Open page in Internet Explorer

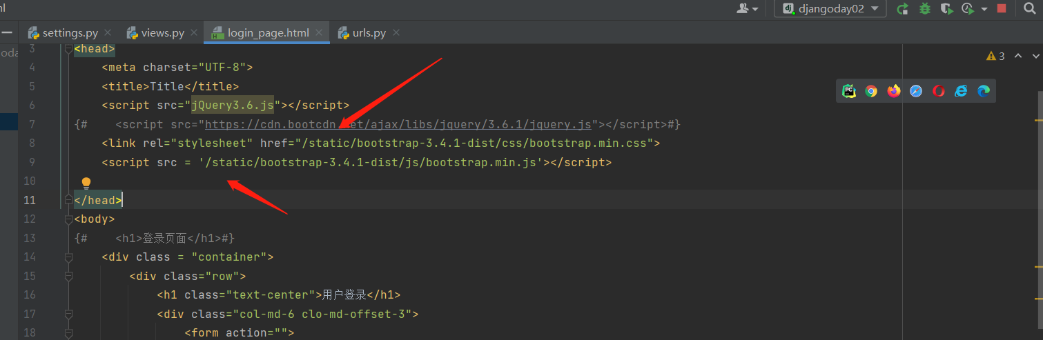[961, 91]
